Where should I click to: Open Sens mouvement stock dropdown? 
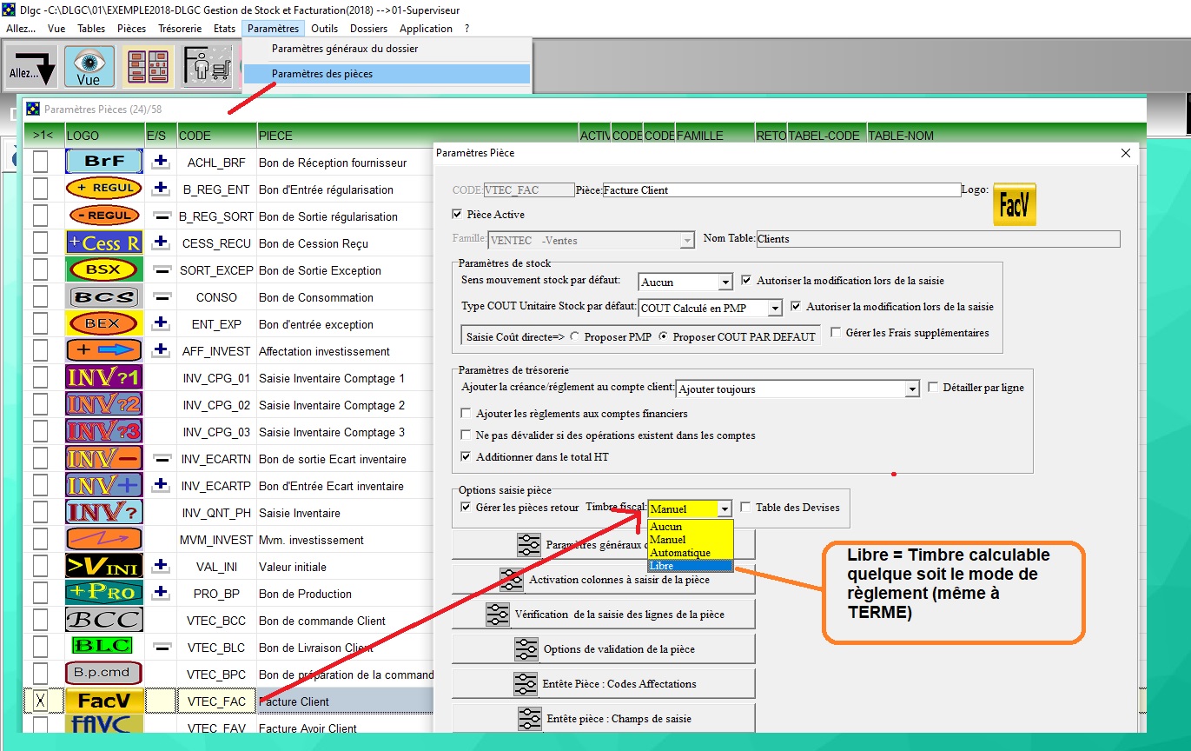(x=725, y=282)
